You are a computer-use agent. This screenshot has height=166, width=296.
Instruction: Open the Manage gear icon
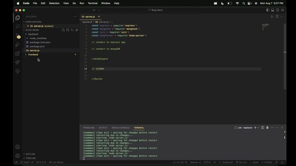(18, 156)
